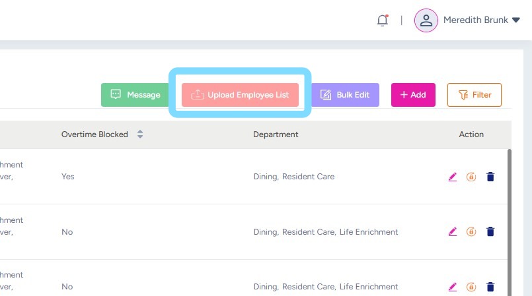Open the notifications bell

click(382, 20)
